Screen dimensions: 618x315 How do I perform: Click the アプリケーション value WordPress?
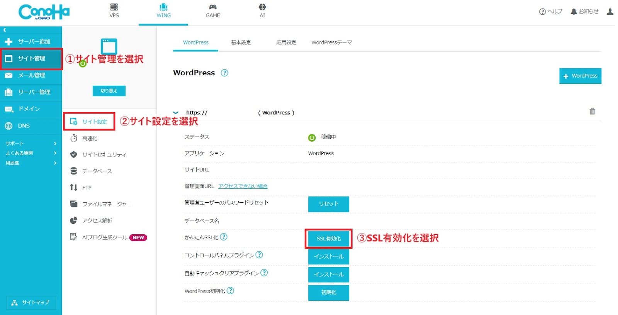321,153
